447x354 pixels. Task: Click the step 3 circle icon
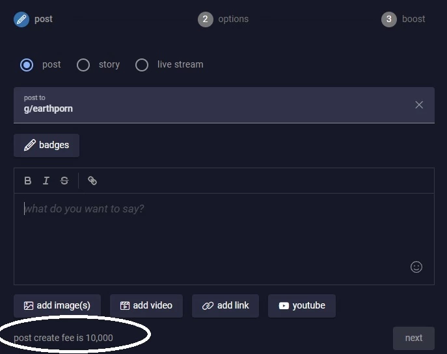click(389, 19)
